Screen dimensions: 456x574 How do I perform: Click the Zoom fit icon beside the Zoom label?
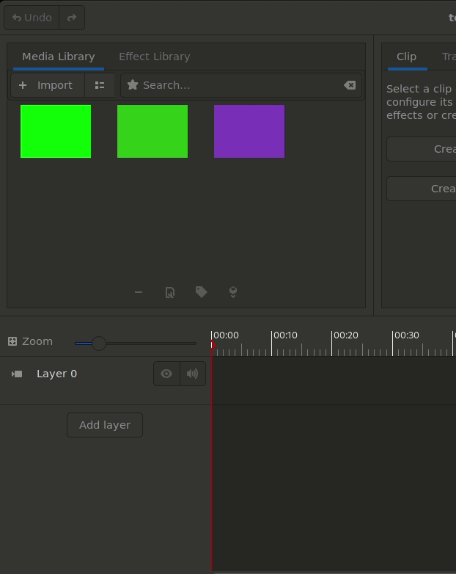[12, 341]
